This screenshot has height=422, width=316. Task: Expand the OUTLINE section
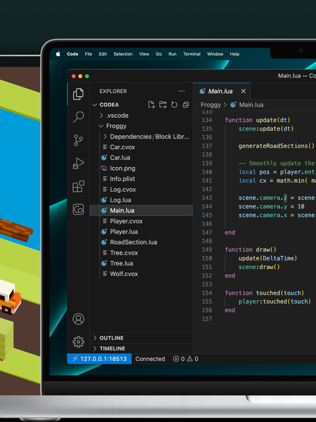[112, 338]
